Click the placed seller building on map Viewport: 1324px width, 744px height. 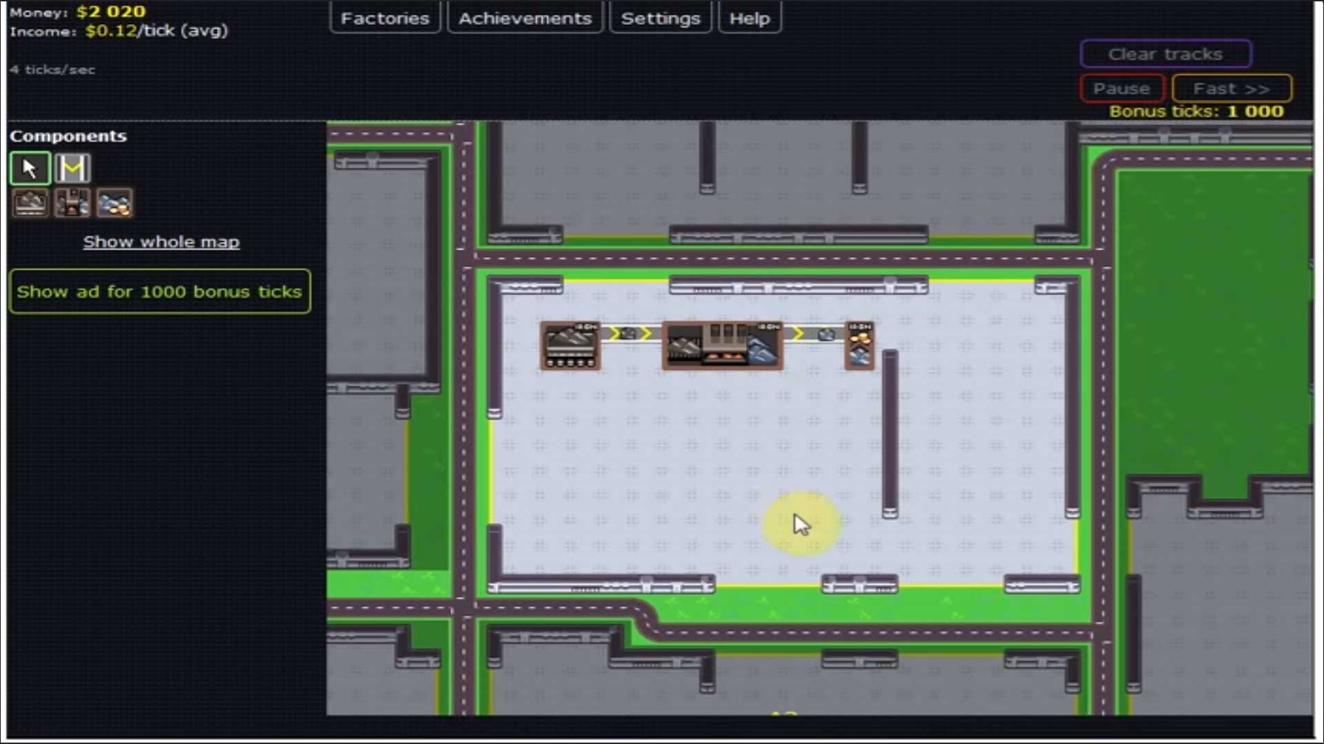[859, 346]
